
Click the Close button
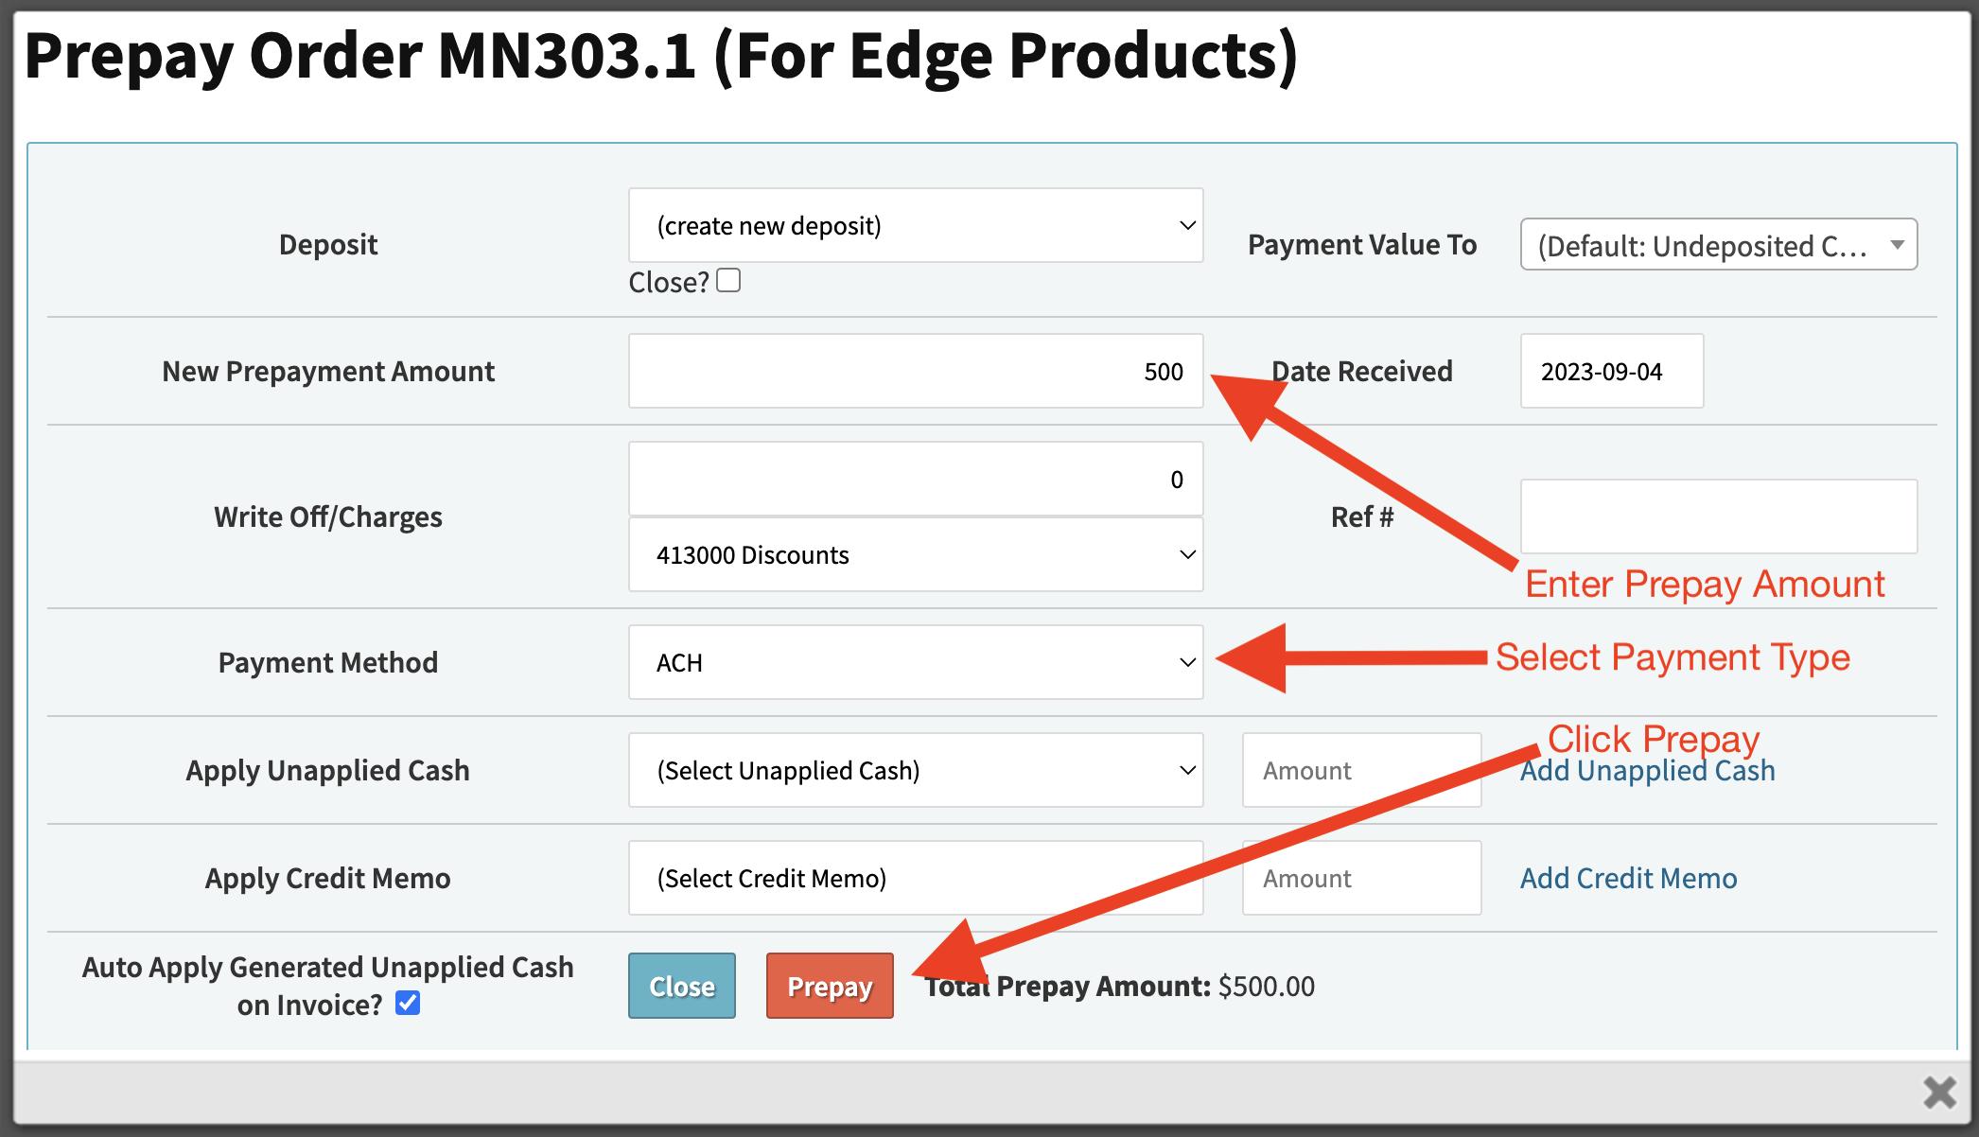[x=682, y=985]
